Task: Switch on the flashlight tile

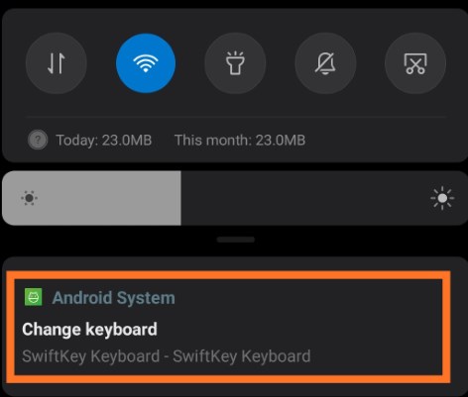Action: pos(235,63)
